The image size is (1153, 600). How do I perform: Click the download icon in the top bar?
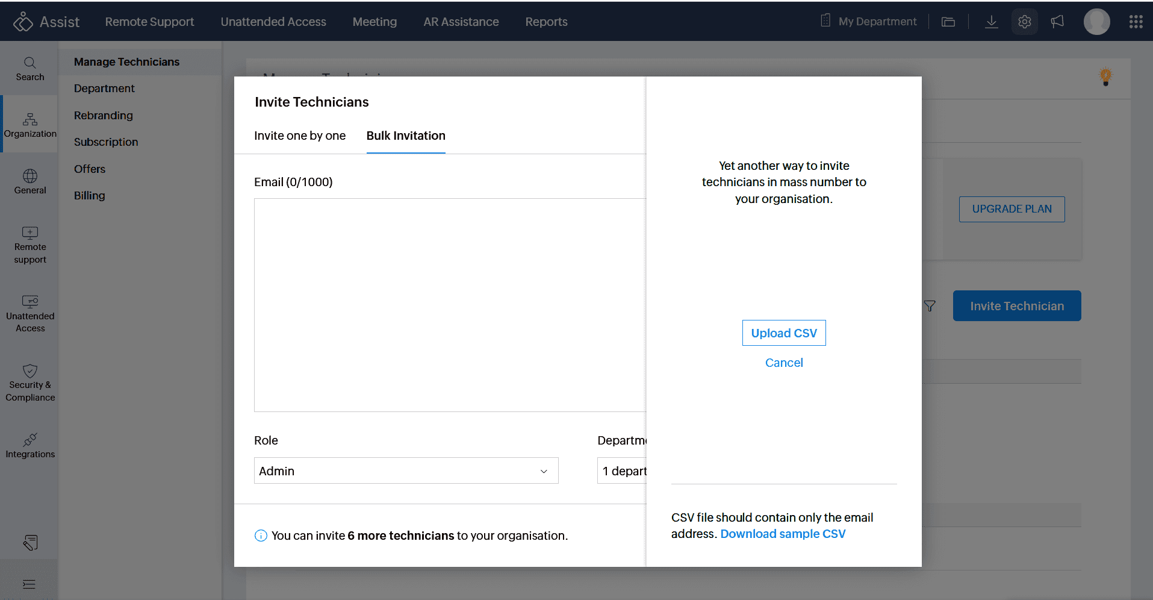(x=991, y=22)
